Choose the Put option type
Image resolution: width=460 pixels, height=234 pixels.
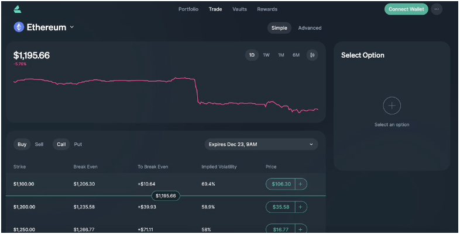[78, 144]
